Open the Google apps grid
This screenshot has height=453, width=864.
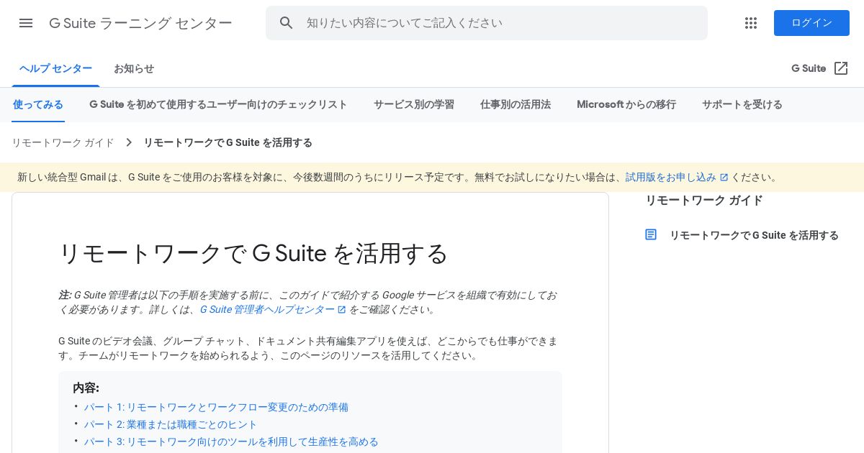(x=751, y=23)
